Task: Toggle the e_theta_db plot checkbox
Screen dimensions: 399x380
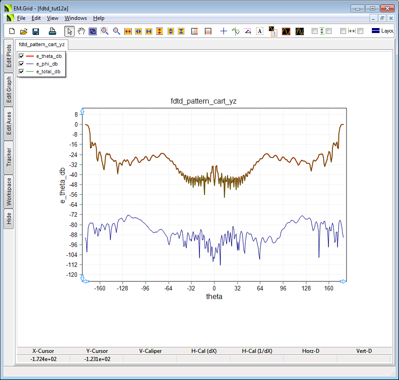Action: click(x=21, y=56)
